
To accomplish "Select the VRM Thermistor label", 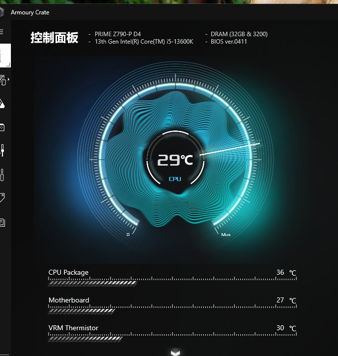I will coord(73,328).
